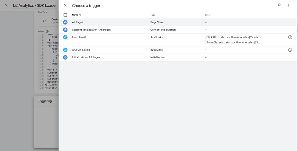The image size is (298, 151).
Task: Show info for GA4-Link_Click trigger
Action: 290,50
